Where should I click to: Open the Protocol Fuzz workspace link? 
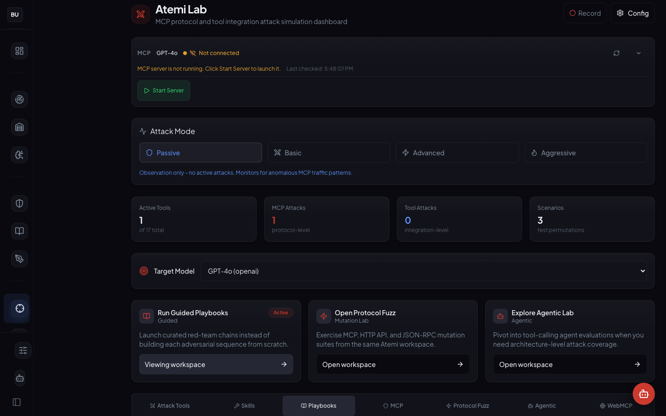[393, 364]
